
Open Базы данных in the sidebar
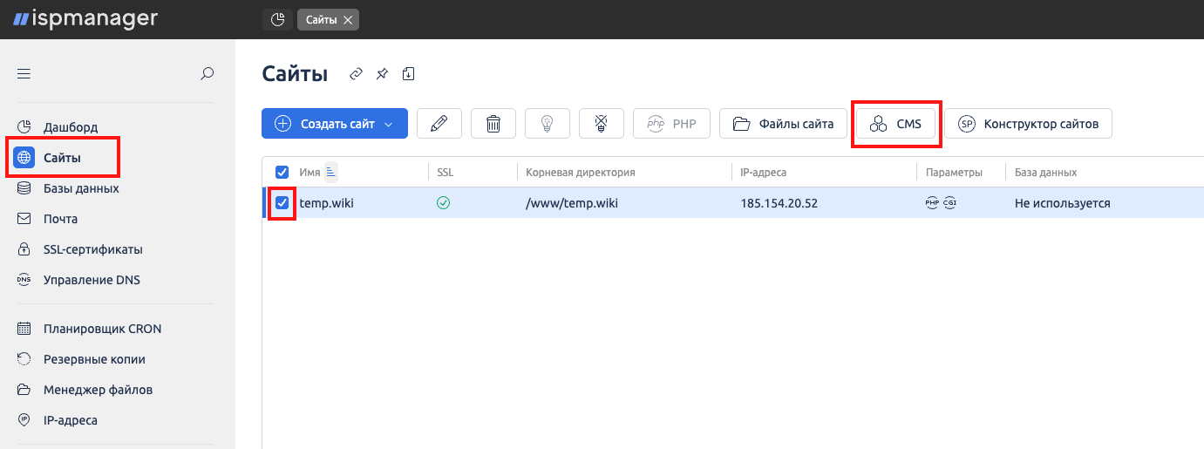pos(68,188)
